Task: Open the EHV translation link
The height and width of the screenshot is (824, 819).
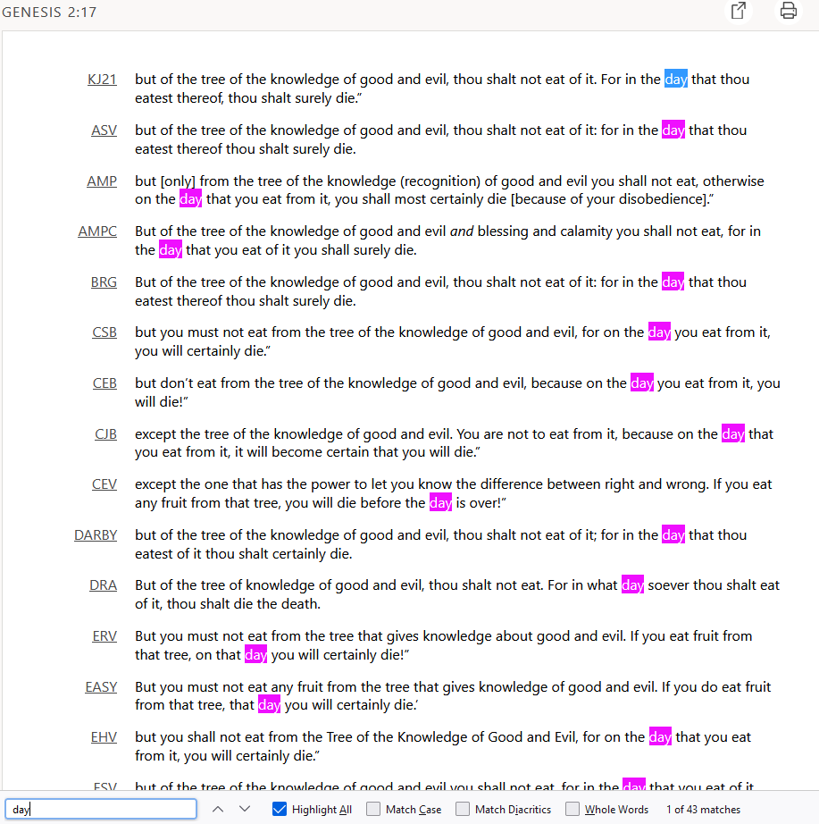Action: (x=104, y=737)
